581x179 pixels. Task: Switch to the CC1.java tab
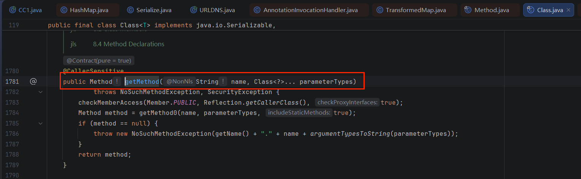click(x=25, y=10)
